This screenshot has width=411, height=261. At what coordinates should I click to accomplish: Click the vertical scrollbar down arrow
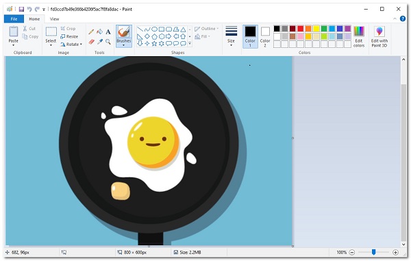(403, 245)
